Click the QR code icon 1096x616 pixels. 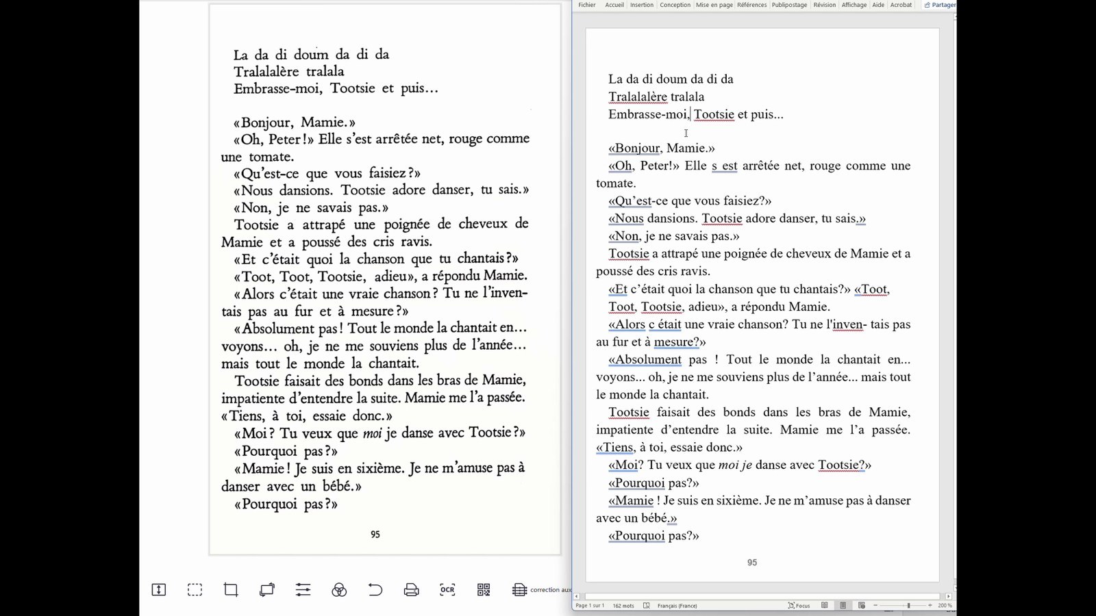pyautogui.click(x=484, y=590)
